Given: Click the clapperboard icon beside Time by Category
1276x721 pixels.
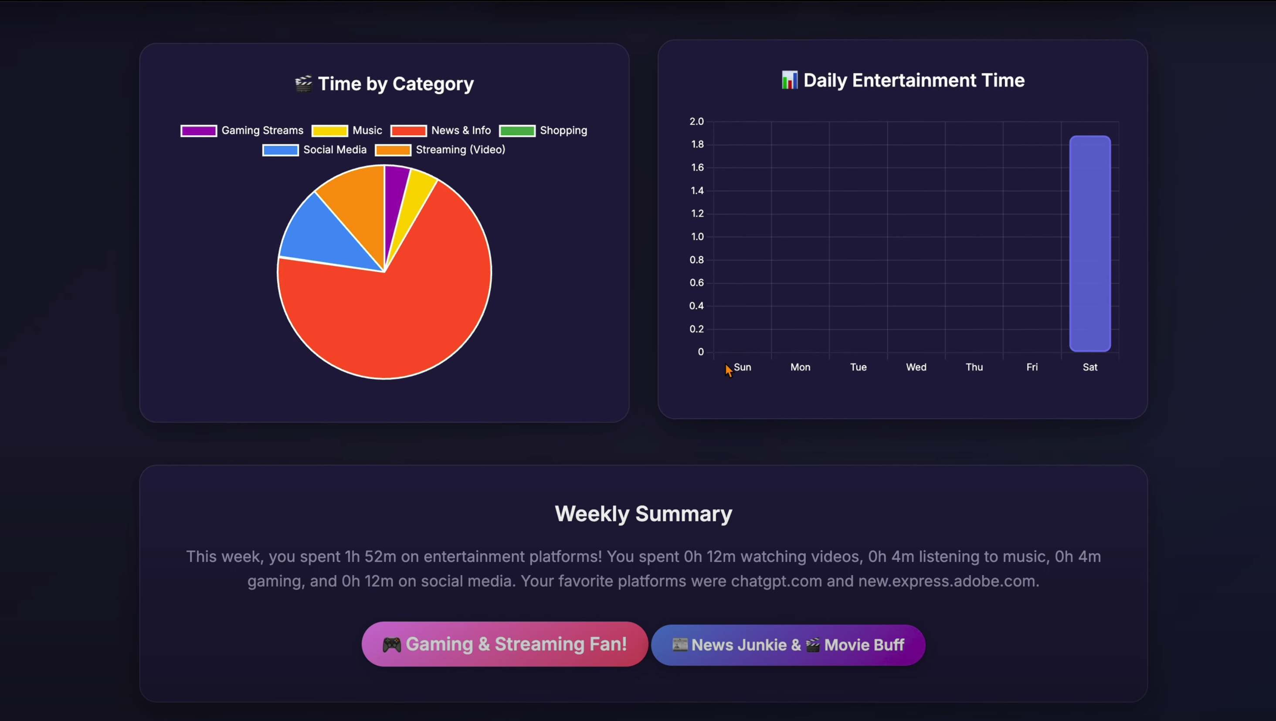Looking at the screenshot, I should (x=303, y=83).
